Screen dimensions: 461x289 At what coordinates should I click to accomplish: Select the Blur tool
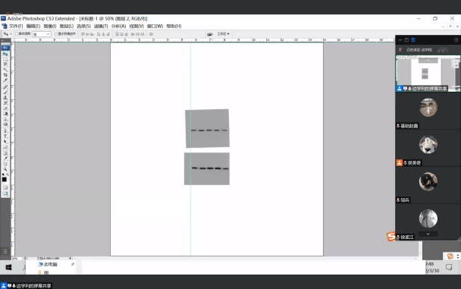5,119
